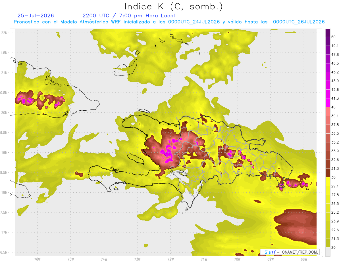Click the '2200 UTC / 7:00 pm Hora Local' text
Image resolution: width=341 pixels, height=263 pixels.
tap(128, 16)
